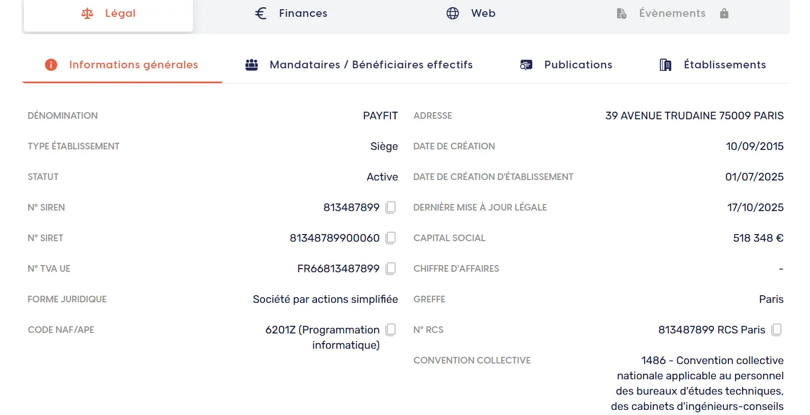810x415 pixels.
Task: Click the euro icon beside Finances
Action: point(261,13)
